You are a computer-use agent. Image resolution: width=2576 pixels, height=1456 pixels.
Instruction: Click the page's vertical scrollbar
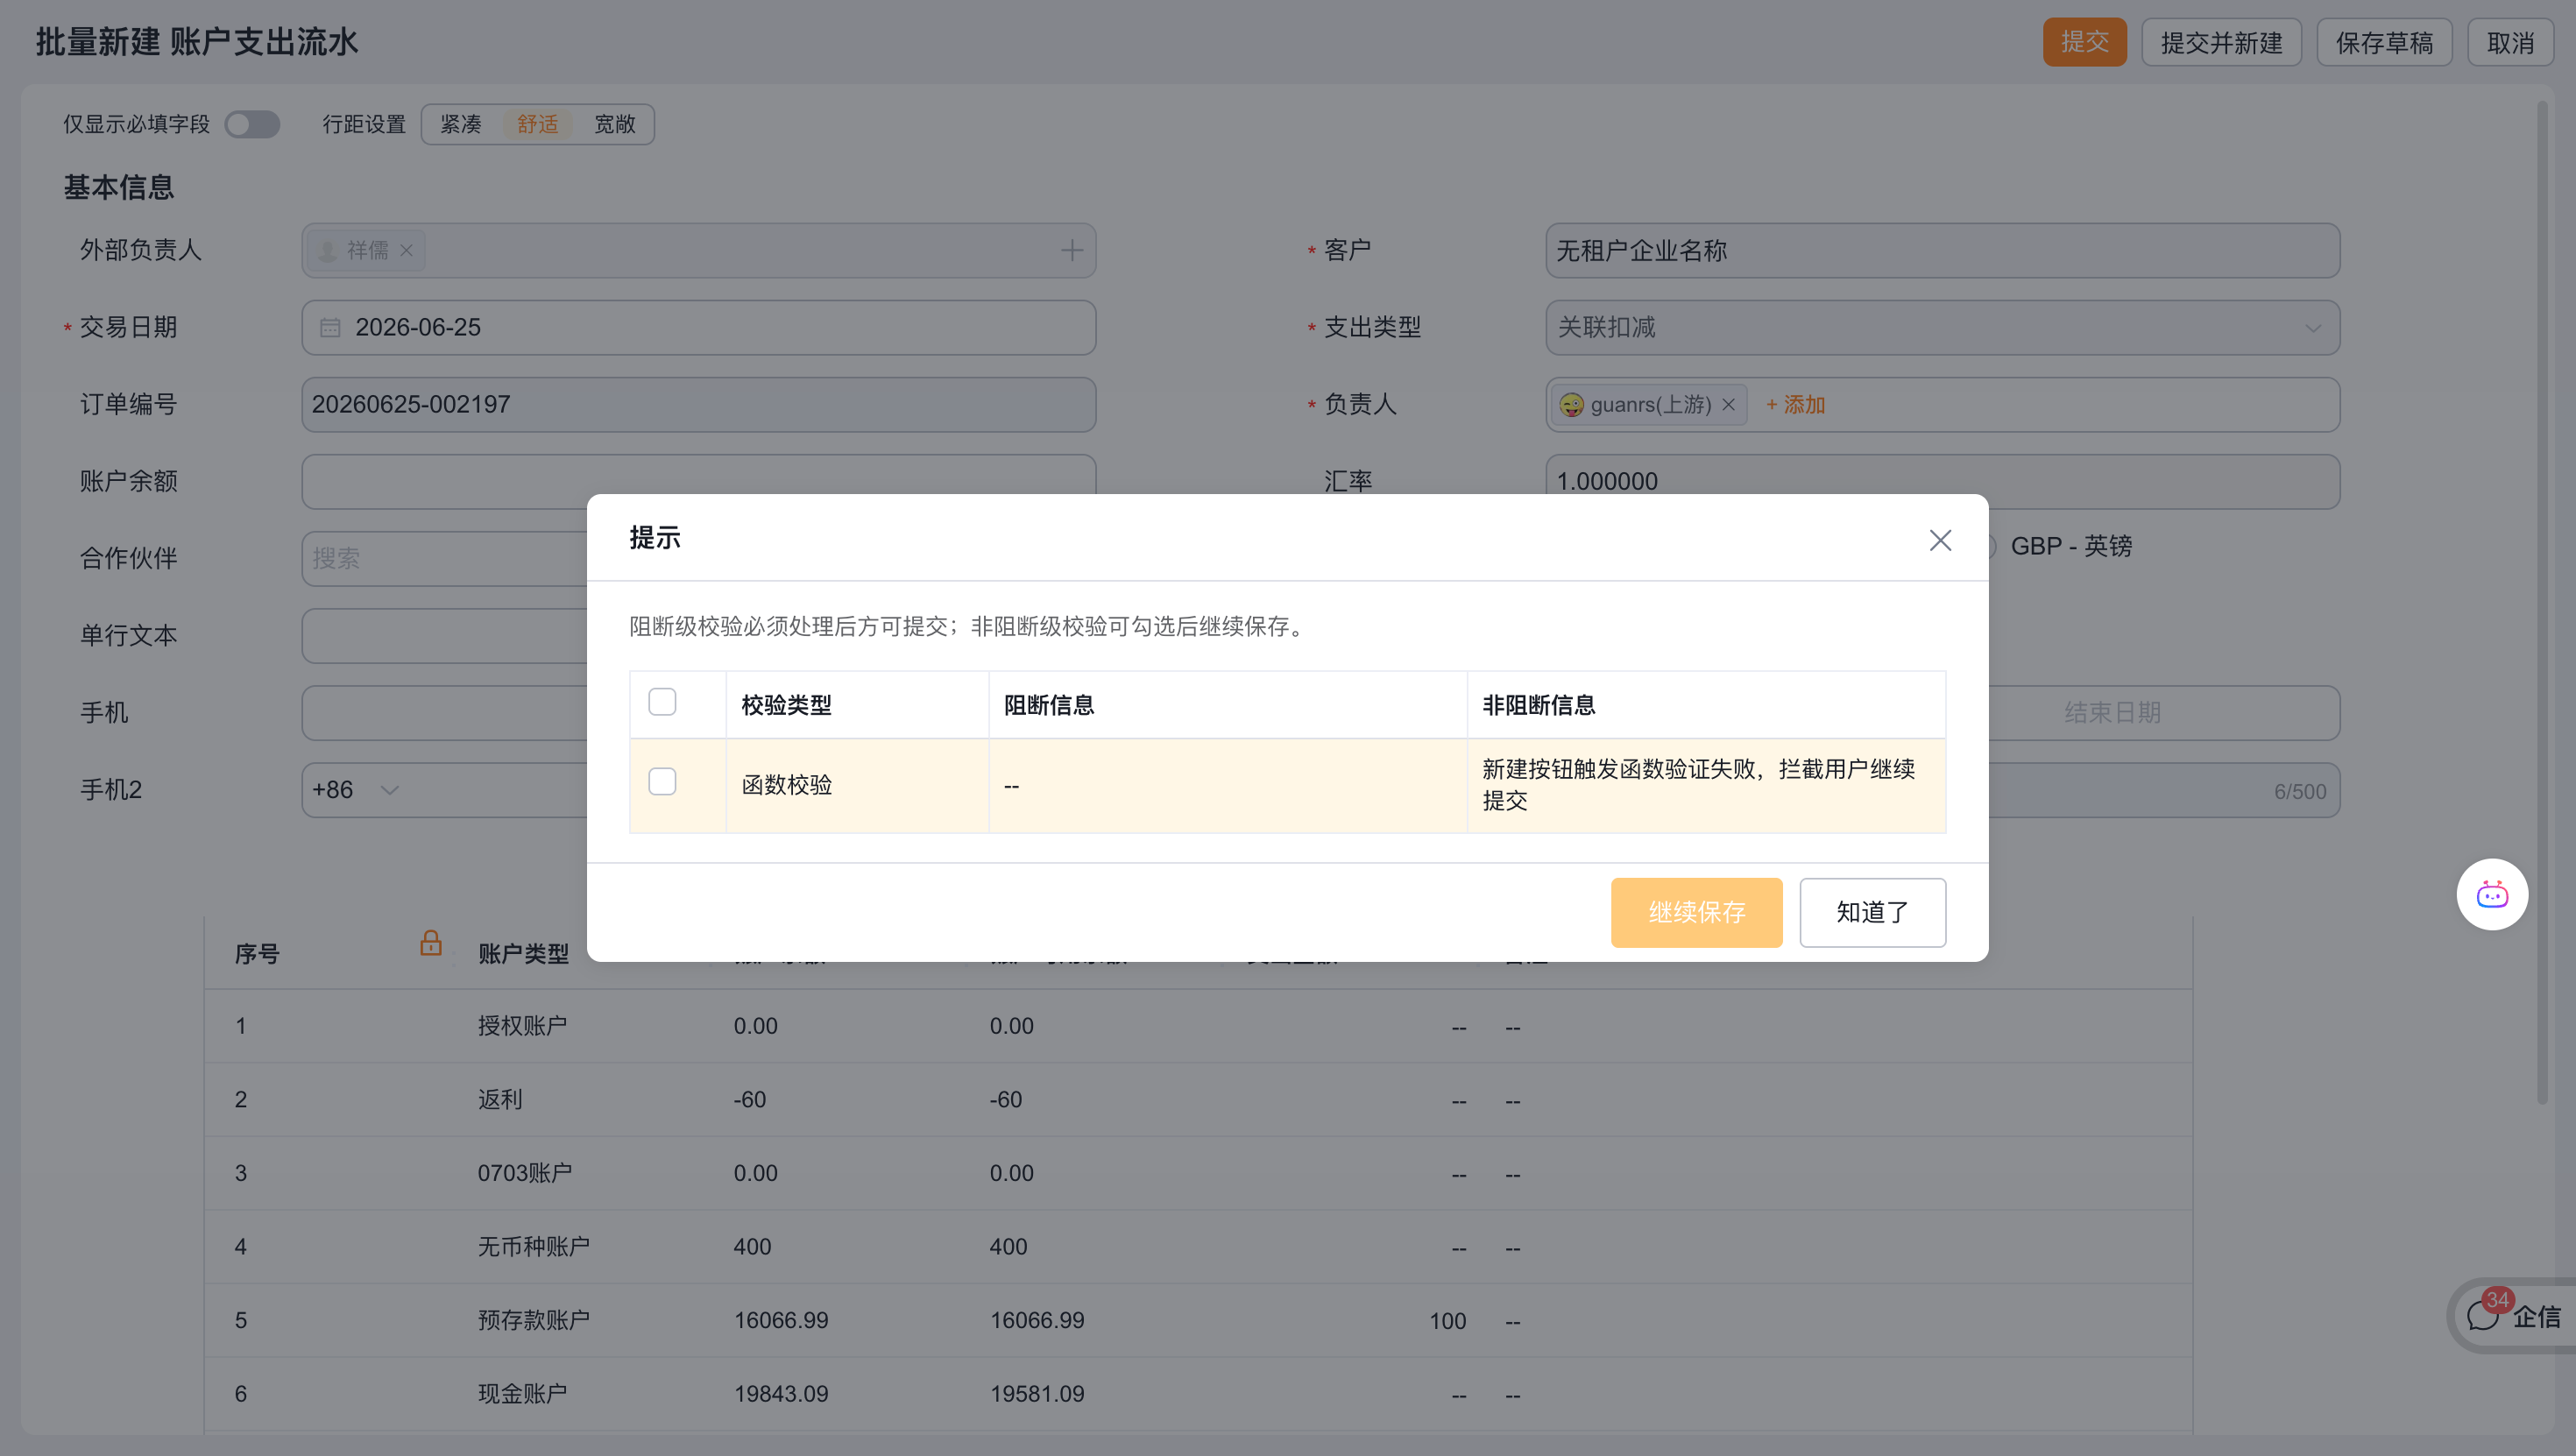[2543, 600]
